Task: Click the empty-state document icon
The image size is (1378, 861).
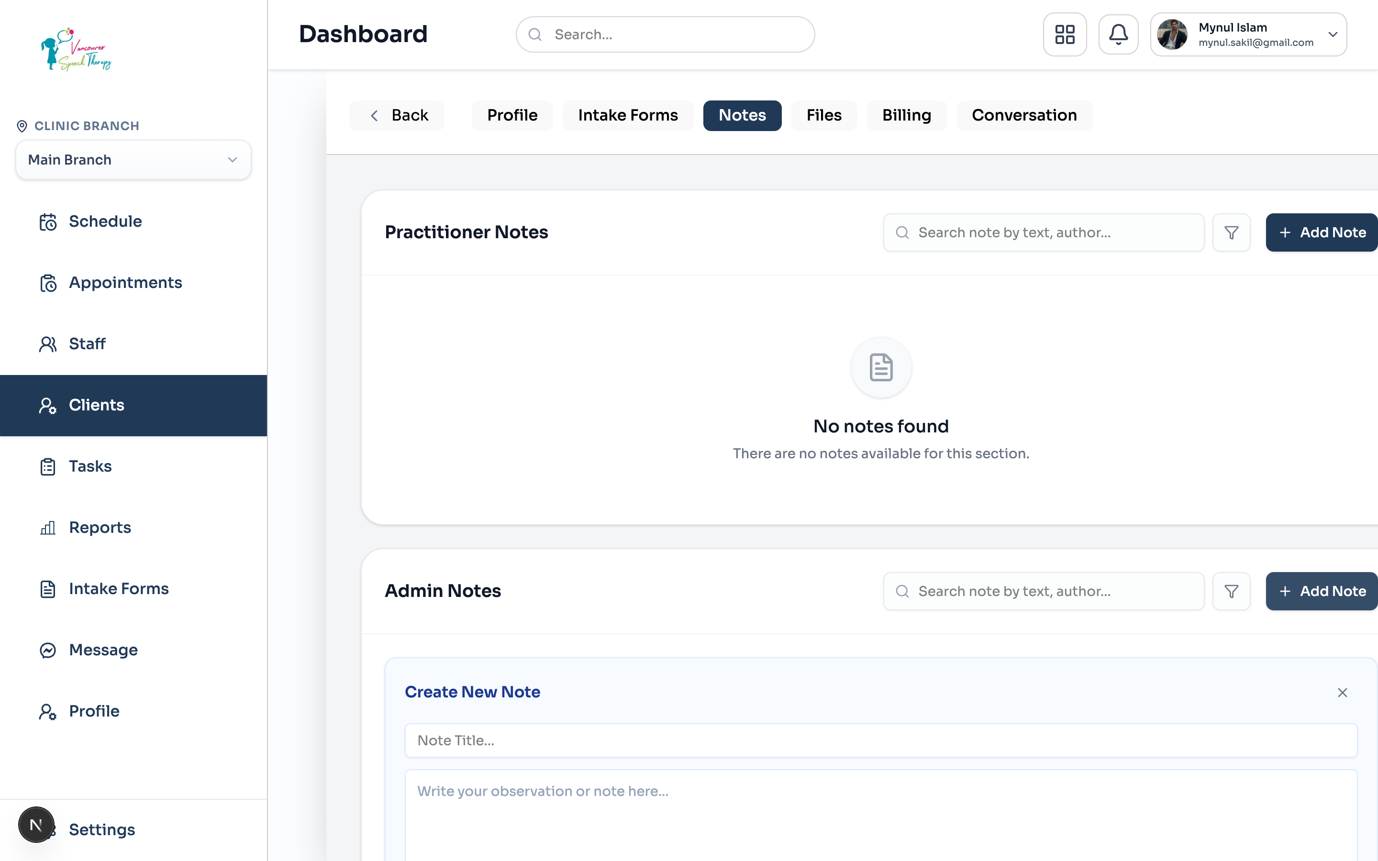Action: [x=881, y=367]
